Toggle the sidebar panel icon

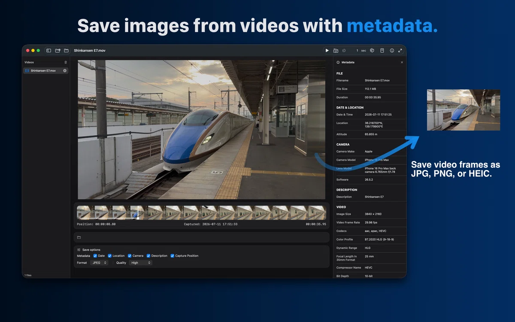tap(49, 50)
